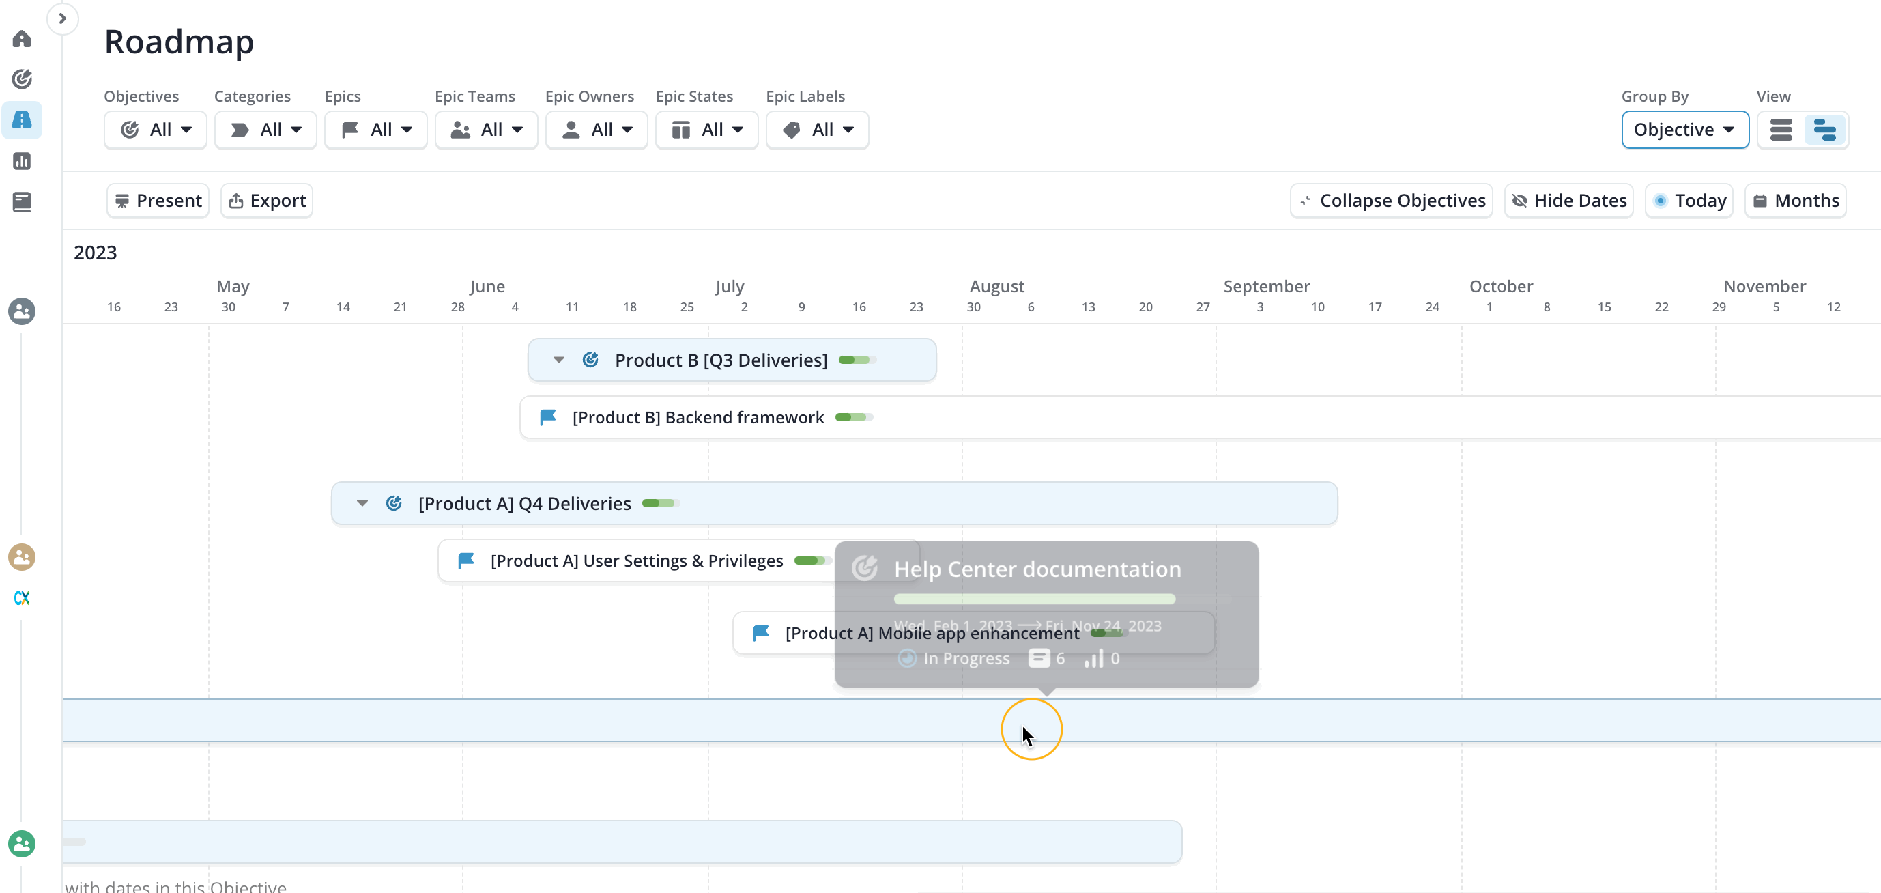Click the green team avatar icon
Screen dimensions: 1881x893
point(22,843)
